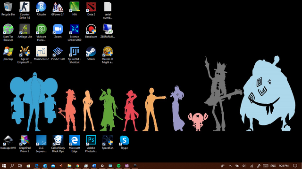This screenshot has height=169, width=302.
Task: Select the Call of Duty Black Ops icon
Action: click(x=58, y=144)
